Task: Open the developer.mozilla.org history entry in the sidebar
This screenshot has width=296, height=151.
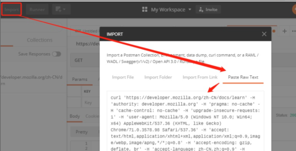Action: 32,80
